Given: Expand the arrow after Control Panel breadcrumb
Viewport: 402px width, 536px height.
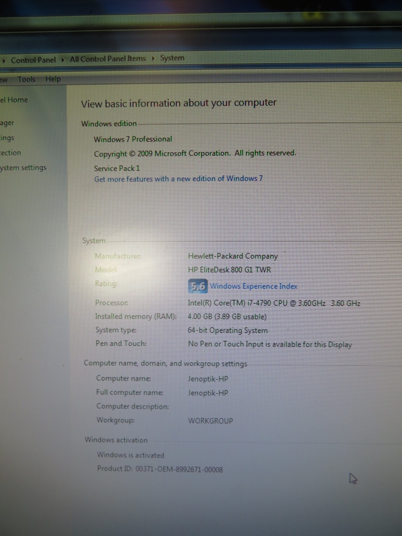Looking at the screenshot, I should click(x=63, y=60).
